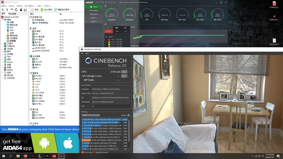Click the green BIOS update arrow
The width and height of the screenshot is (283, 159).
coord(42,9)
